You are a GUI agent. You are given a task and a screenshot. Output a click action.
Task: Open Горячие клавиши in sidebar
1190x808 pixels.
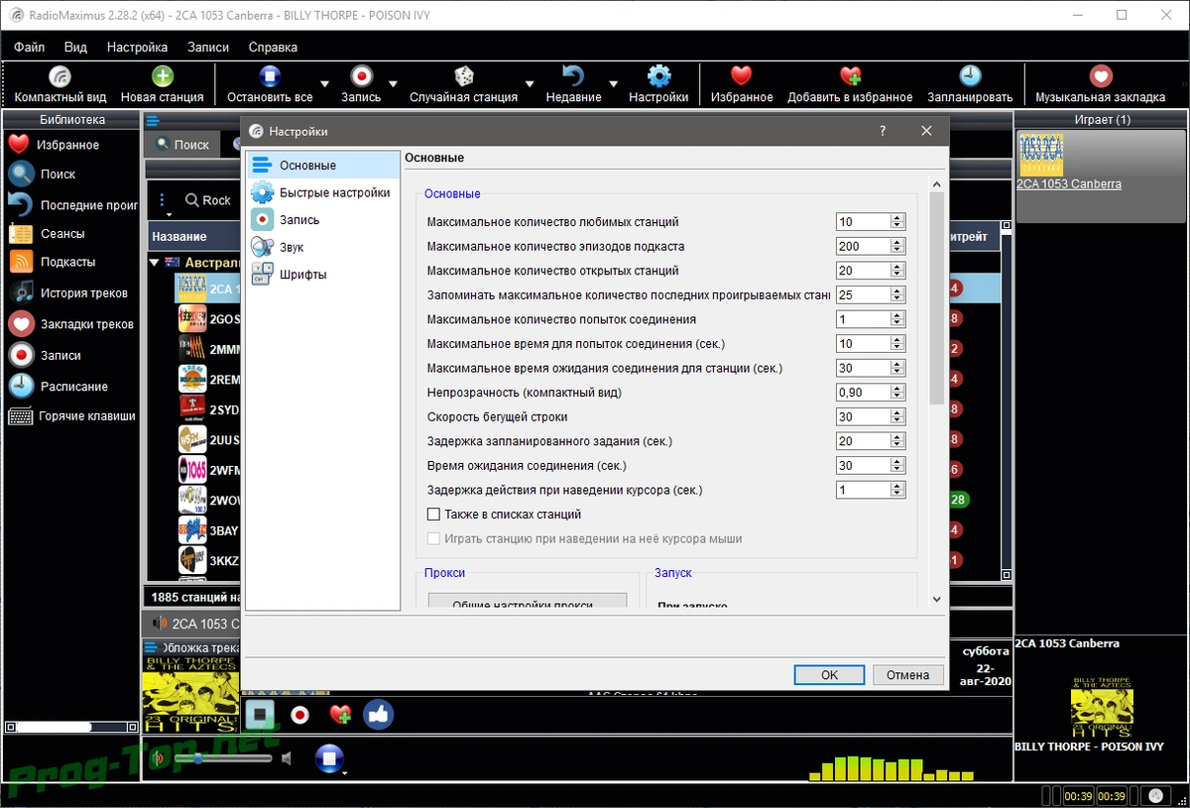point(69,416)
